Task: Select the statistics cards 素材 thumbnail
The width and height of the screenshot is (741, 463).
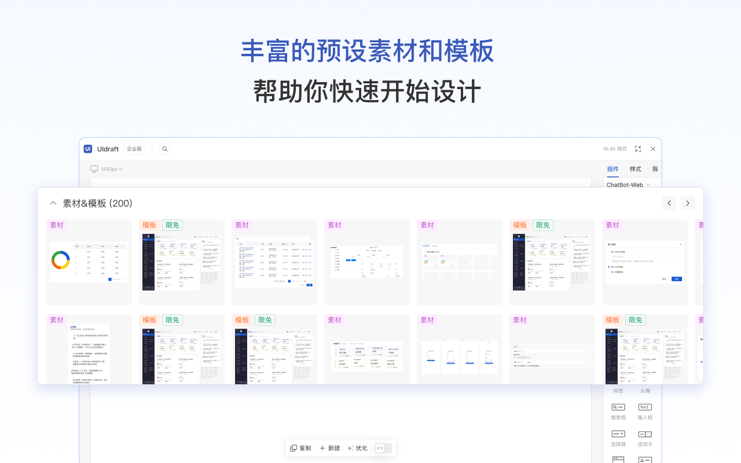Action: click(x=367, y=350)
